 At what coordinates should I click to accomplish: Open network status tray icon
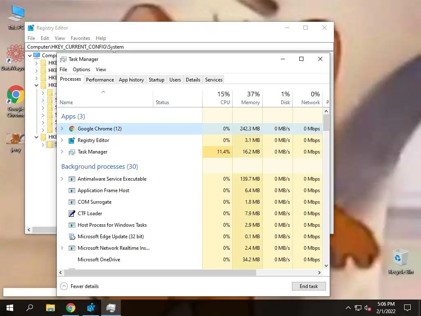(358, 308)
